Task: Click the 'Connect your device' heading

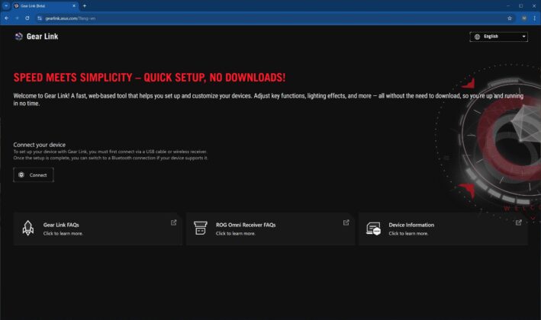Action: [40, 145]
